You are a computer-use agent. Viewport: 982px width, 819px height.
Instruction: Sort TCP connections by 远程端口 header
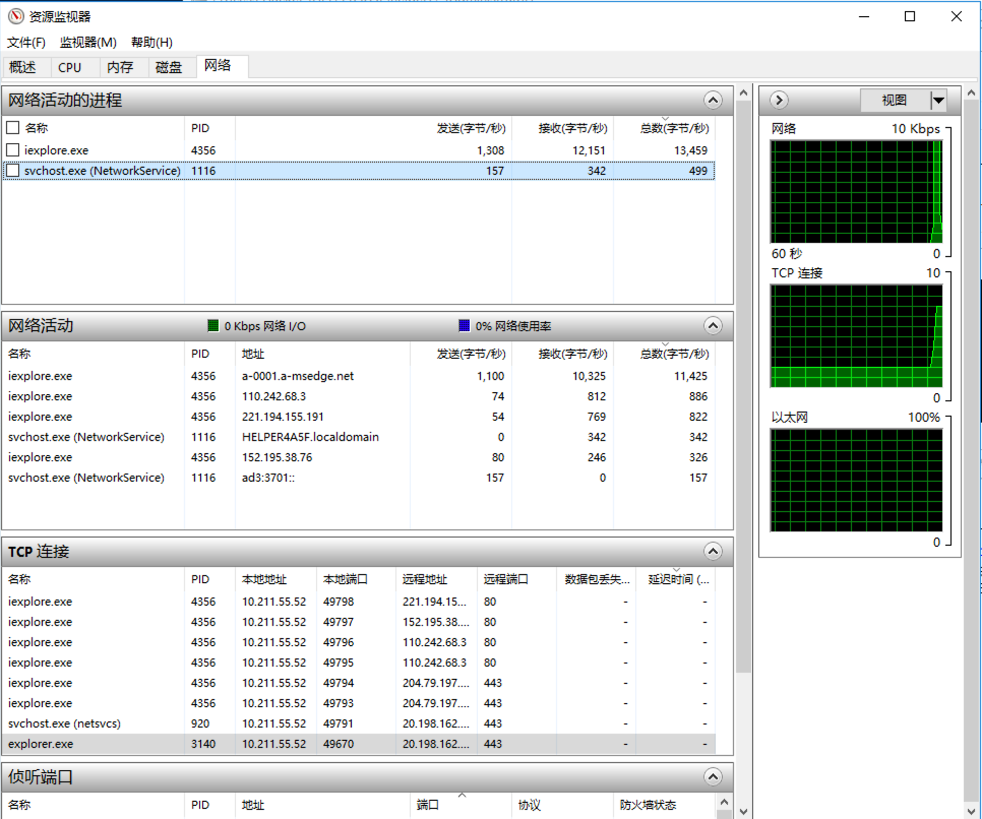pyautogui.click(x=505, y=579)
